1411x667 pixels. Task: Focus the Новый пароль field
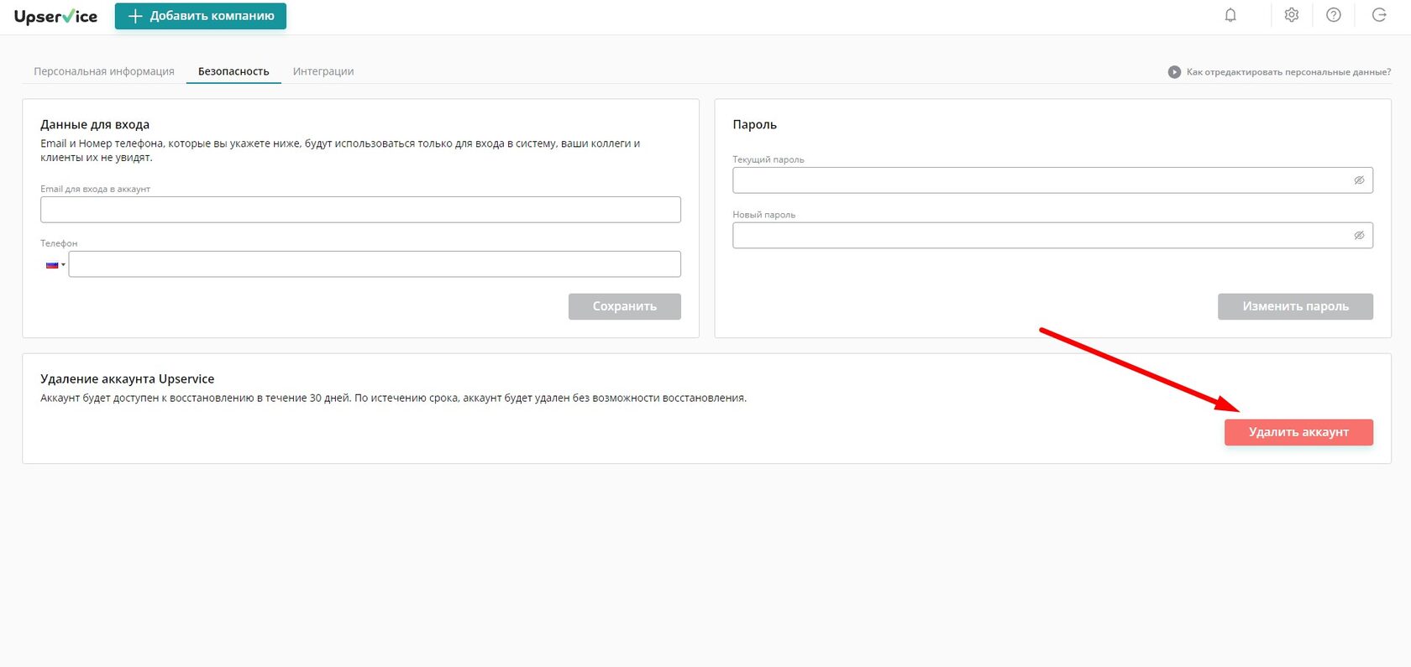tap(1052, 236)
